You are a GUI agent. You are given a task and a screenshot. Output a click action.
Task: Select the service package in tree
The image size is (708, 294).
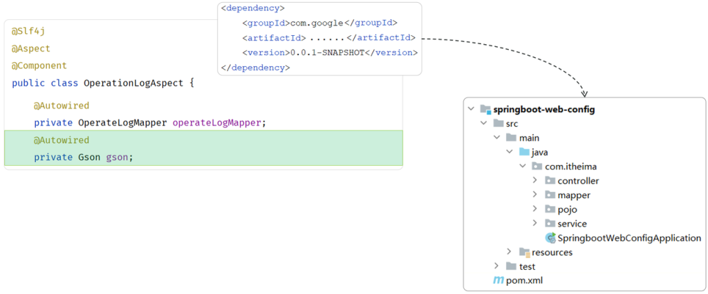click(572, 224)
